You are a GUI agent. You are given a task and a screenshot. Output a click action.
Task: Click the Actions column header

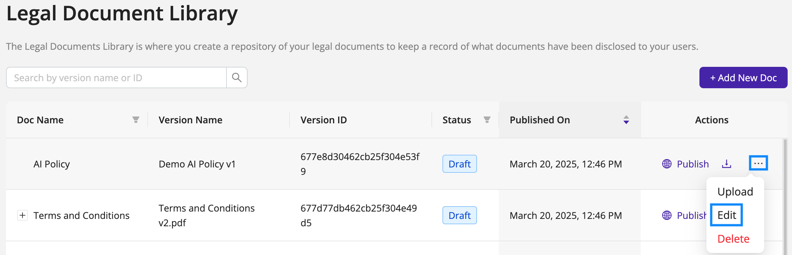[712, 120]
